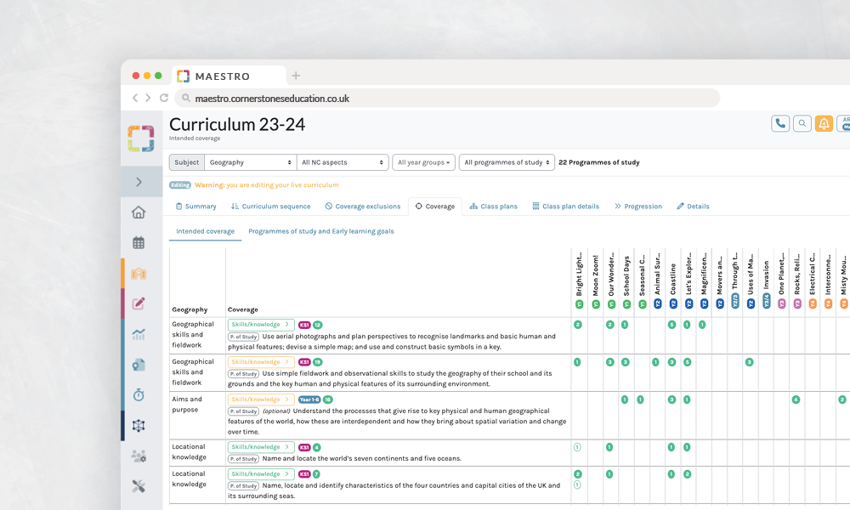Switch to the Coverage exclusions tab
The height and width of the screenshot is (510, 850).
(362, 207)
